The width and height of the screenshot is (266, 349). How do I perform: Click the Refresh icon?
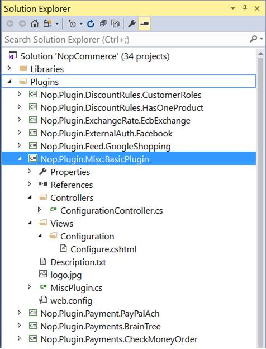[x=91, y=23]
